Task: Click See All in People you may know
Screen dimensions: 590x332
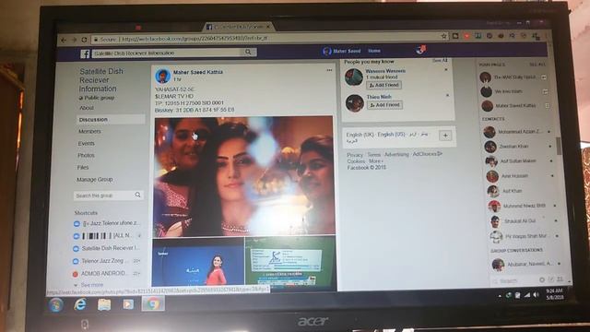Action: [440, 60]
